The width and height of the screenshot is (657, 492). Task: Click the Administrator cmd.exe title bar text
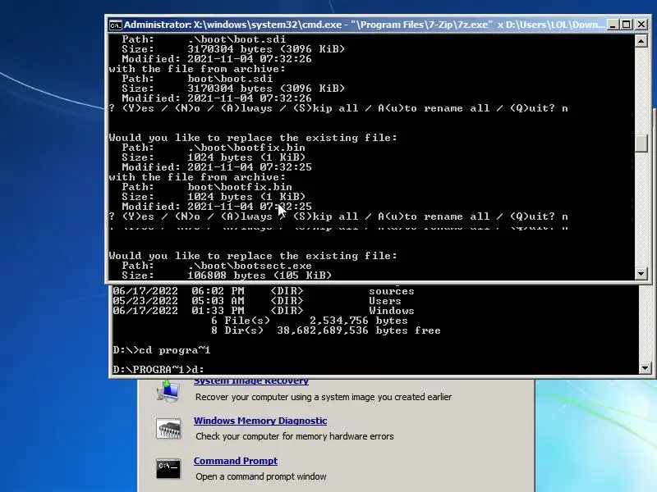tap(364, 25)
